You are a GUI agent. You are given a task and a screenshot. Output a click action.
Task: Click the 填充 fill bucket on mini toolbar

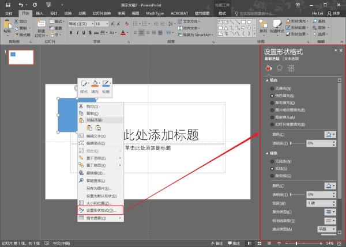coord(96,85)
